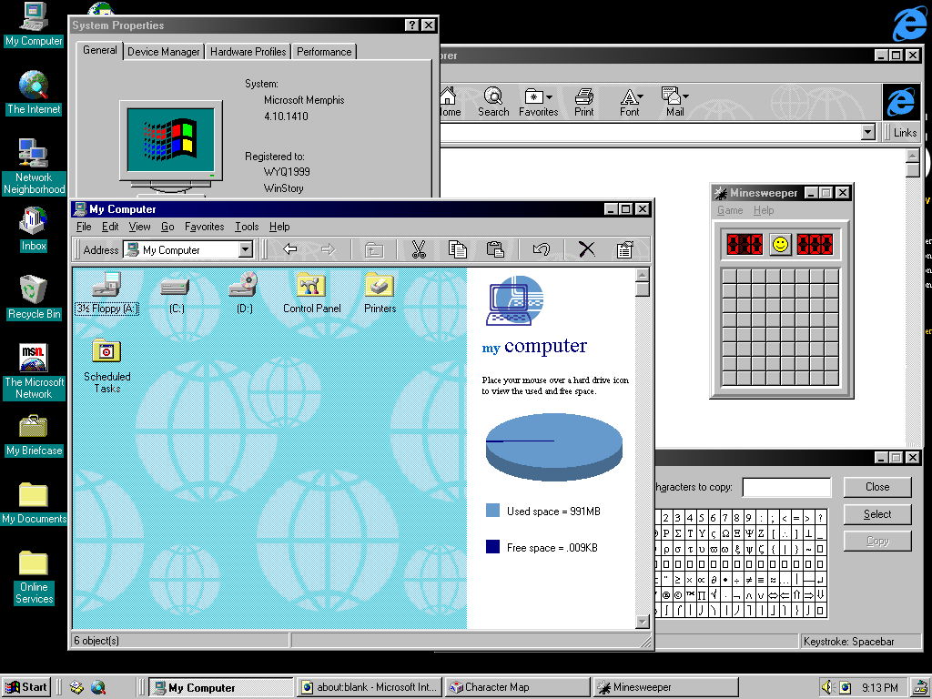Click the Mail icon in Internet Explorer toolbar
Image resolution: width=932 pixels, height=699 pixels.
pyautogui.click(x=674, y=102)
